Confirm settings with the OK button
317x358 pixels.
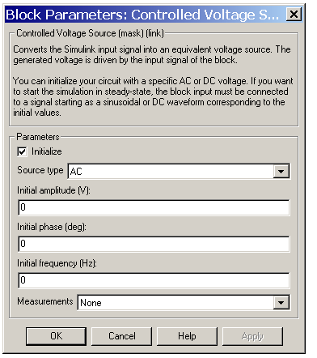(x=56, y=336)
